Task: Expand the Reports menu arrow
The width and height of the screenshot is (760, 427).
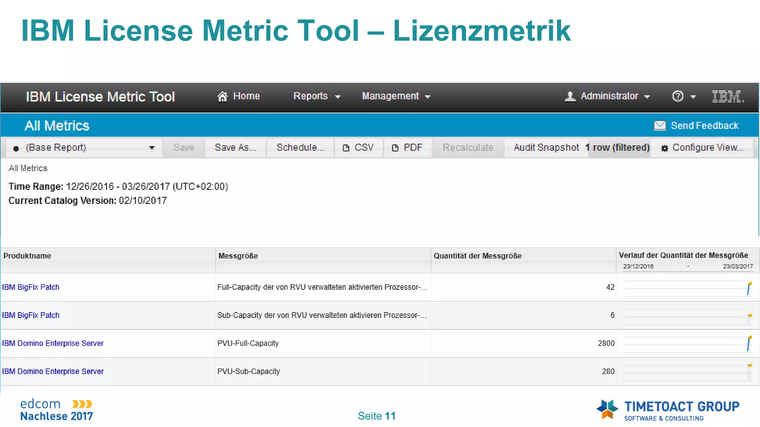Action: click(x=338, y=97)
